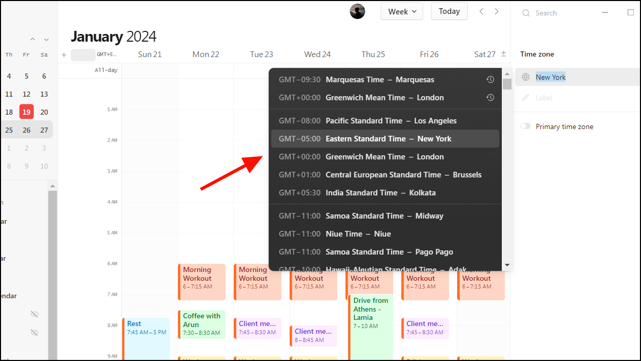Viewport: 641px width, 361px height.
Task: Go to previous week with the back arrow
Action: pyautogui.click(x=481, y=11)
